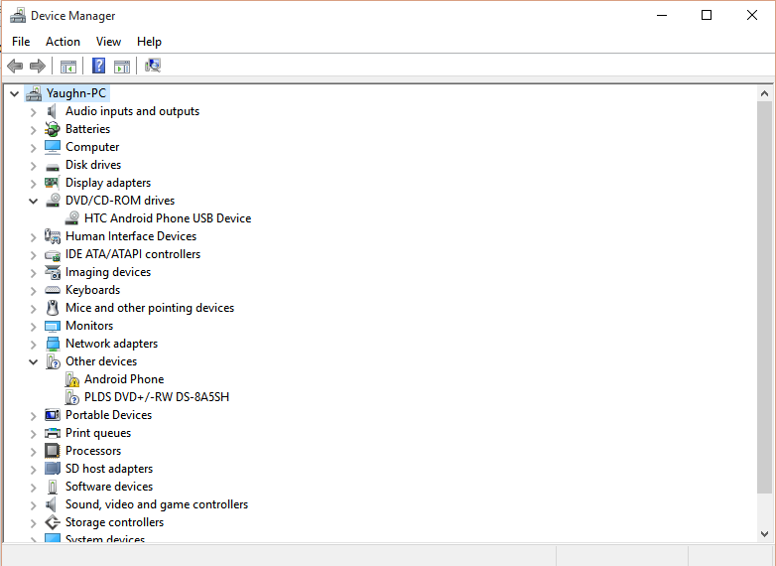776x566 pixels.
Task: Click the DVD/CD-ROM drives disc icon
Action: pos(53,200)
